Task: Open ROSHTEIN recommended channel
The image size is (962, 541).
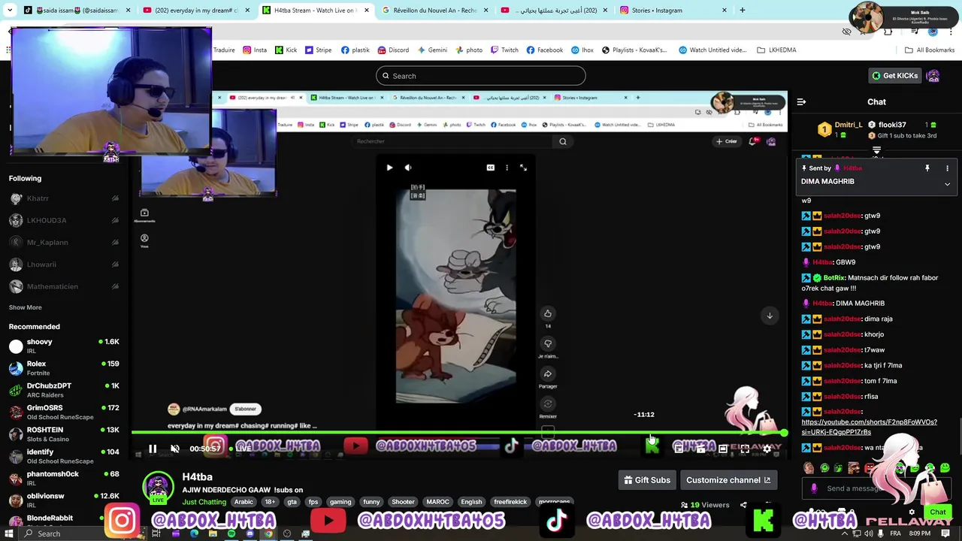Action: [64, 434]
